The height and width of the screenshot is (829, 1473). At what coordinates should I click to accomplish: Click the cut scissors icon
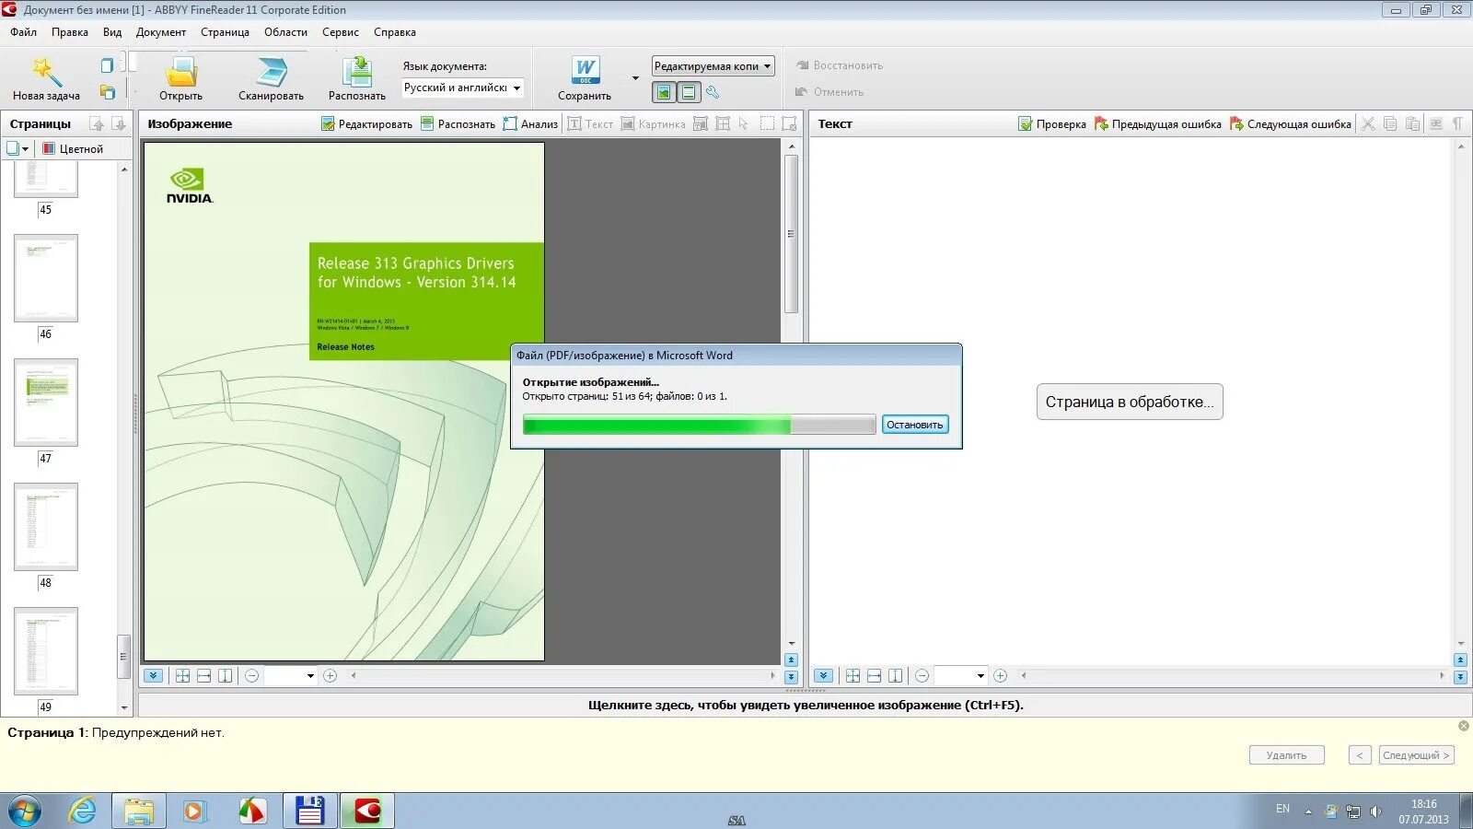pyautogui.click(x=1368, y=123)
